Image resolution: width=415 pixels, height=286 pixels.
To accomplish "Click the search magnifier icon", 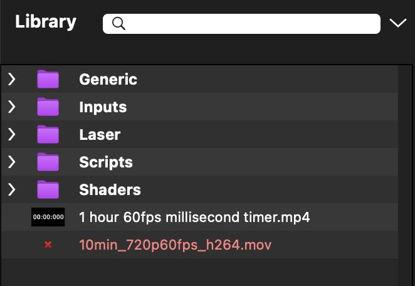I will click(118, 24).
